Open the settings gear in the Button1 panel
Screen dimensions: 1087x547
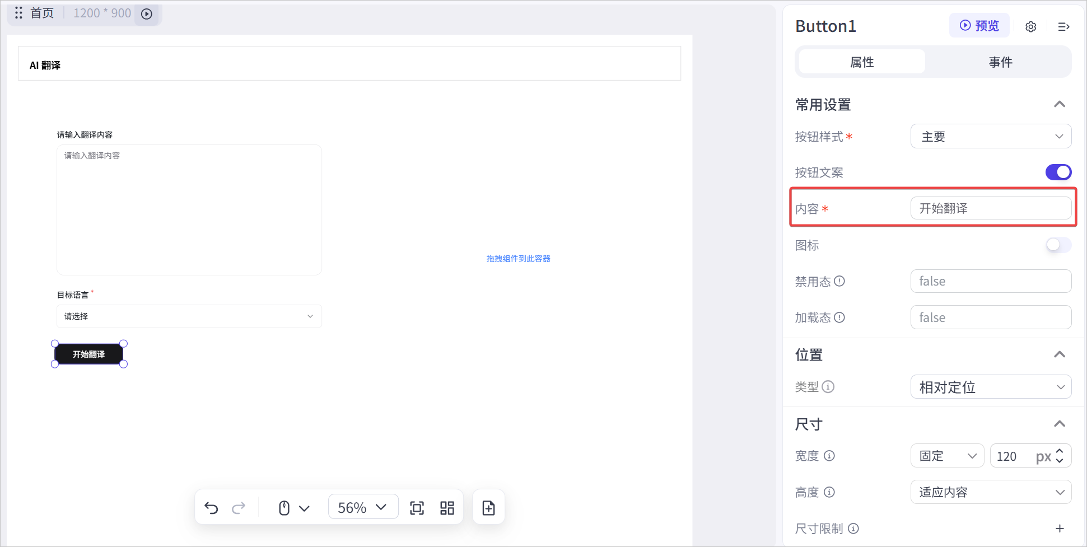[x=1031, y=26]
